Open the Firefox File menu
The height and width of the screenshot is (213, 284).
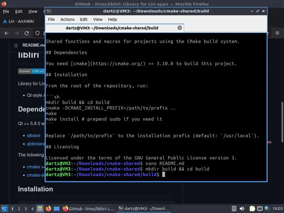pyautogui.click(x=6, y=11)
